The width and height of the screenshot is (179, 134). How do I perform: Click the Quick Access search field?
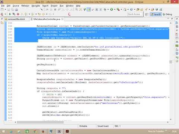coord(135,14)
